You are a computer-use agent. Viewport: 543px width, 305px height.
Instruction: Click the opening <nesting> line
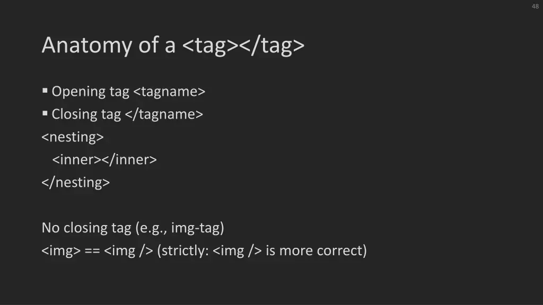point(73,137)
